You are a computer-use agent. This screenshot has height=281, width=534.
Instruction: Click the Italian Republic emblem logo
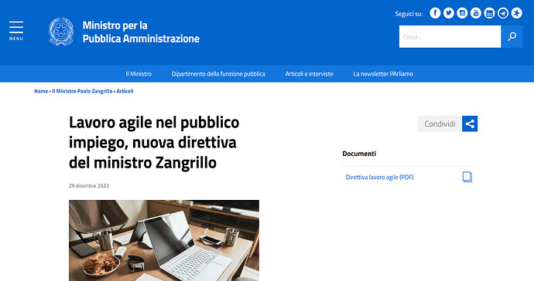click(x=61, y=32)
